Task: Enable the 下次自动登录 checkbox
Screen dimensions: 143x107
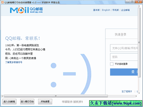Action: click(x=112, y=64)
